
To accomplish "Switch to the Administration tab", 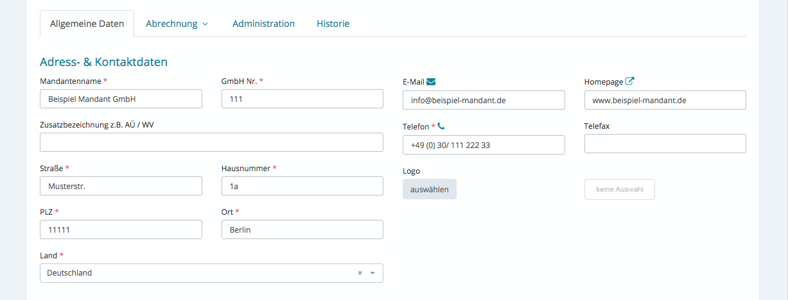I will pos(263,24).
